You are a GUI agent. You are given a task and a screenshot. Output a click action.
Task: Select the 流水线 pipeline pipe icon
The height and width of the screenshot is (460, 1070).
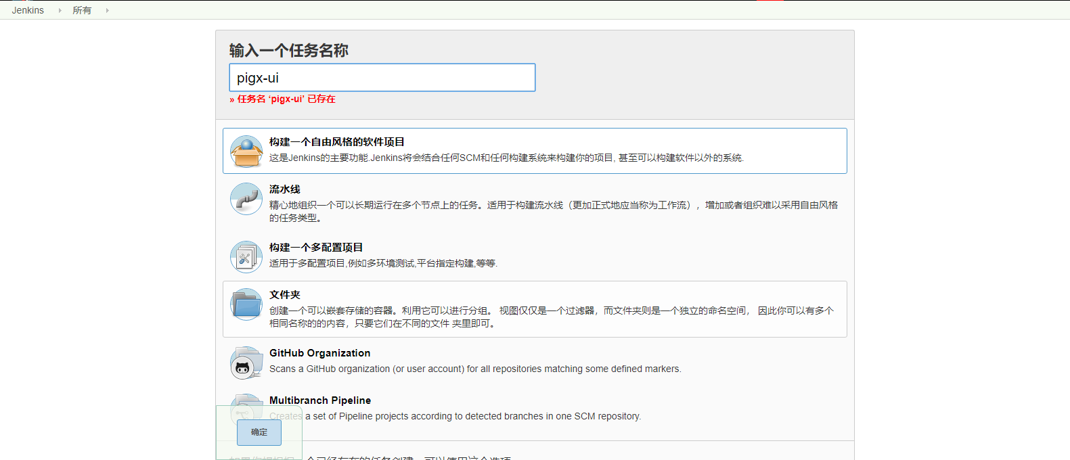[x=246, y=199]
